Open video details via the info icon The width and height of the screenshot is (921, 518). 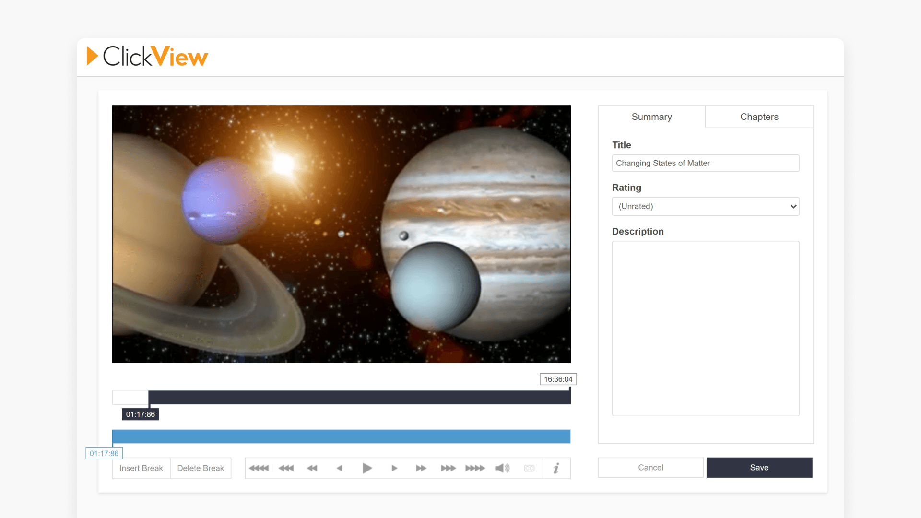point(556,468)
